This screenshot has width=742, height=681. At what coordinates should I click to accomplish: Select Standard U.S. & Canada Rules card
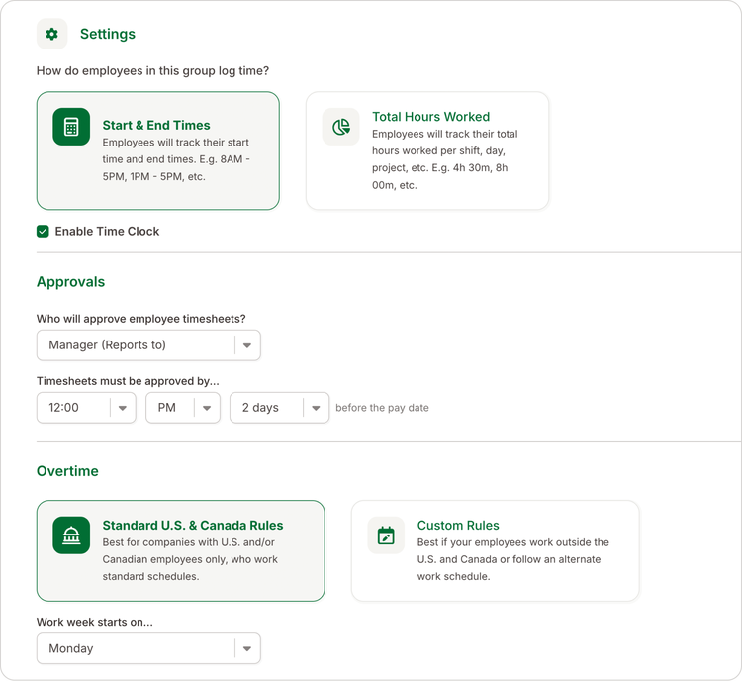point(181,550)
